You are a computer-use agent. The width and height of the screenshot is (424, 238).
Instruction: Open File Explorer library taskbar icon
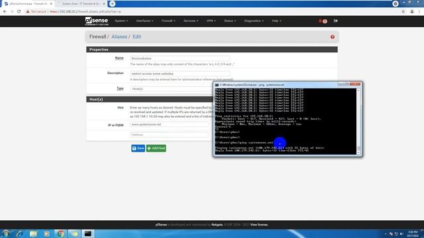(33, 233)
